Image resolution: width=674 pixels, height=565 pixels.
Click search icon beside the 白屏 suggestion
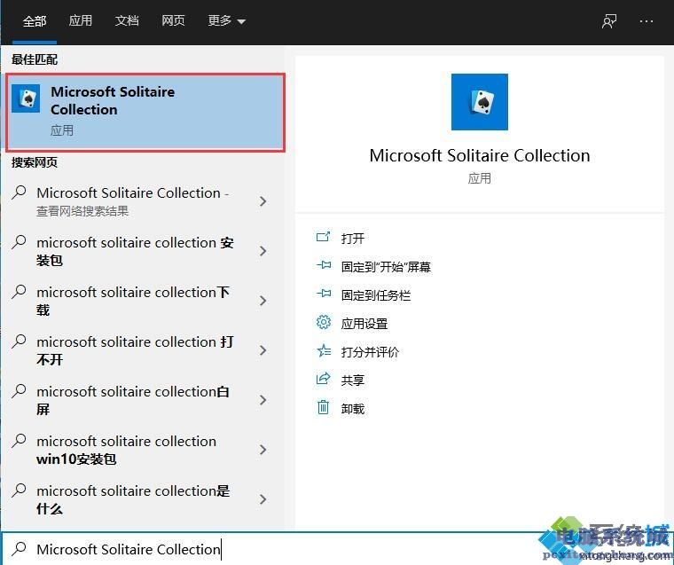pyautogui.click(x=19, y=391)
